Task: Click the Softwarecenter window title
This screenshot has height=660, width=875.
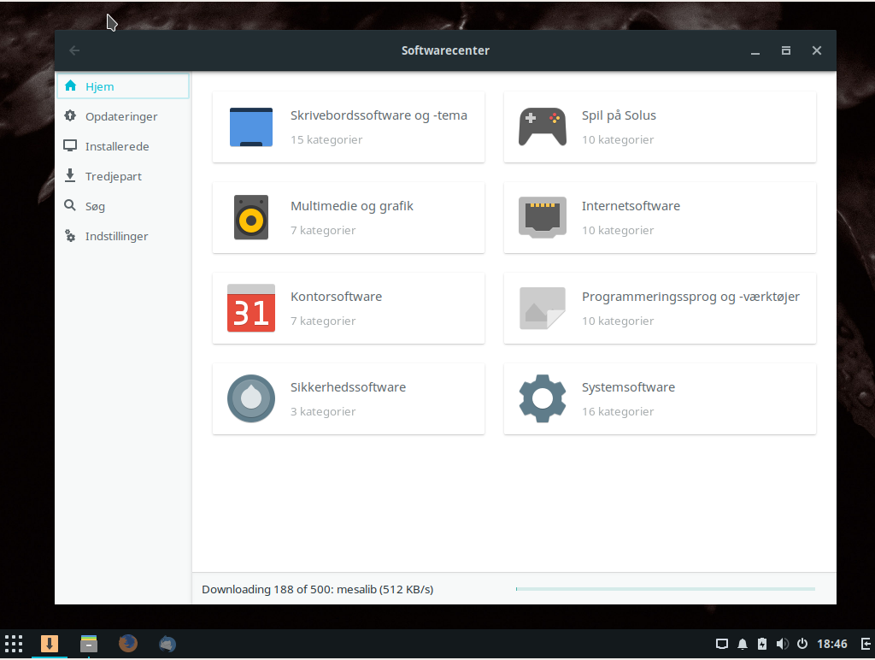Action: pyautogui.click(x=445, y=50)
